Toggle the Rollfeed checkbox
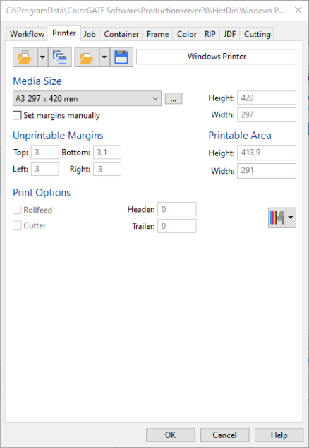The height and width of the screenshot is (448, 309). coord(17,210)
